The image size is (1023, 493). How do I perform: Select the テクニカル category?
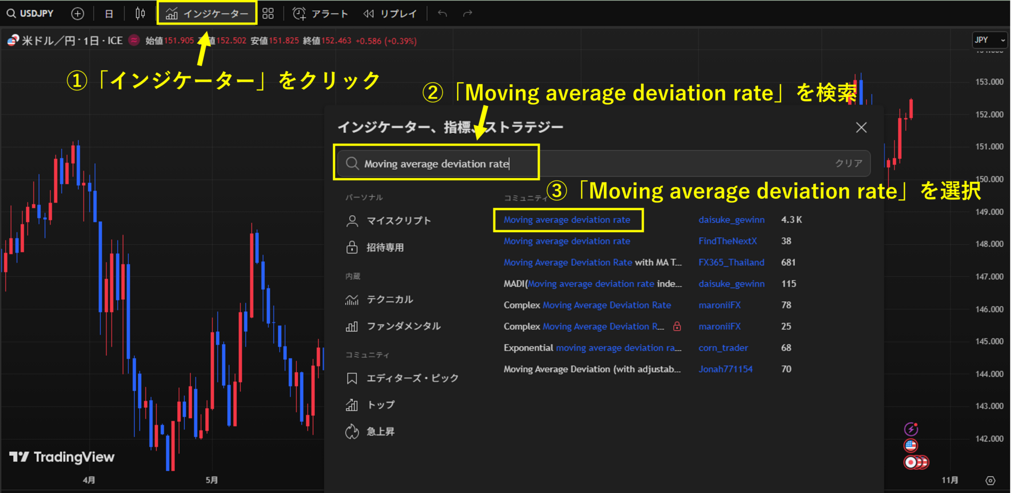[389, 300]
